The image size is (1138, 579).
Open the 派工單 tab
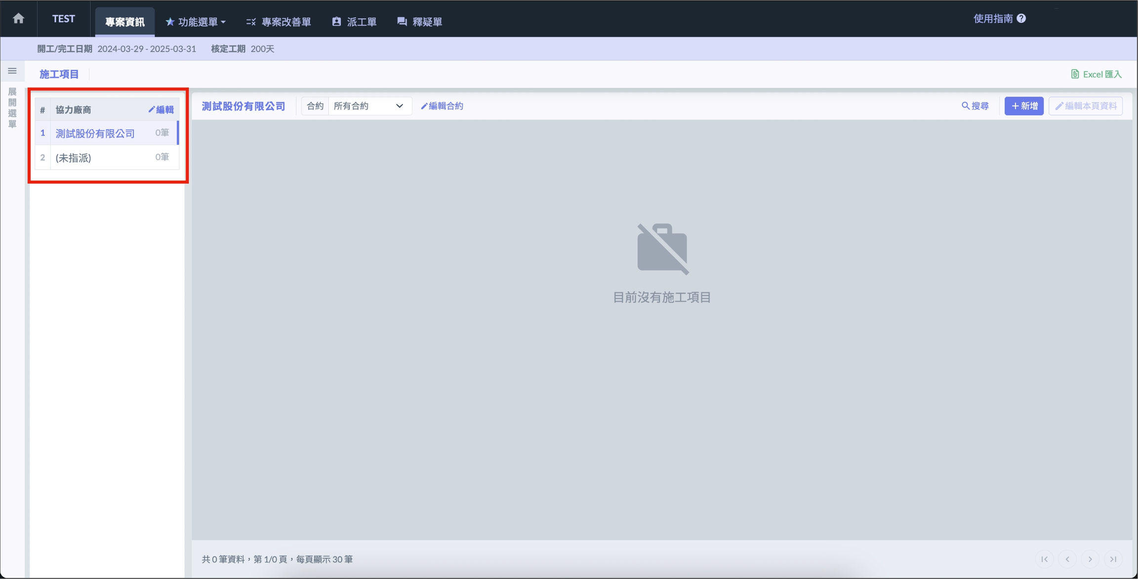tap(354, 22)
